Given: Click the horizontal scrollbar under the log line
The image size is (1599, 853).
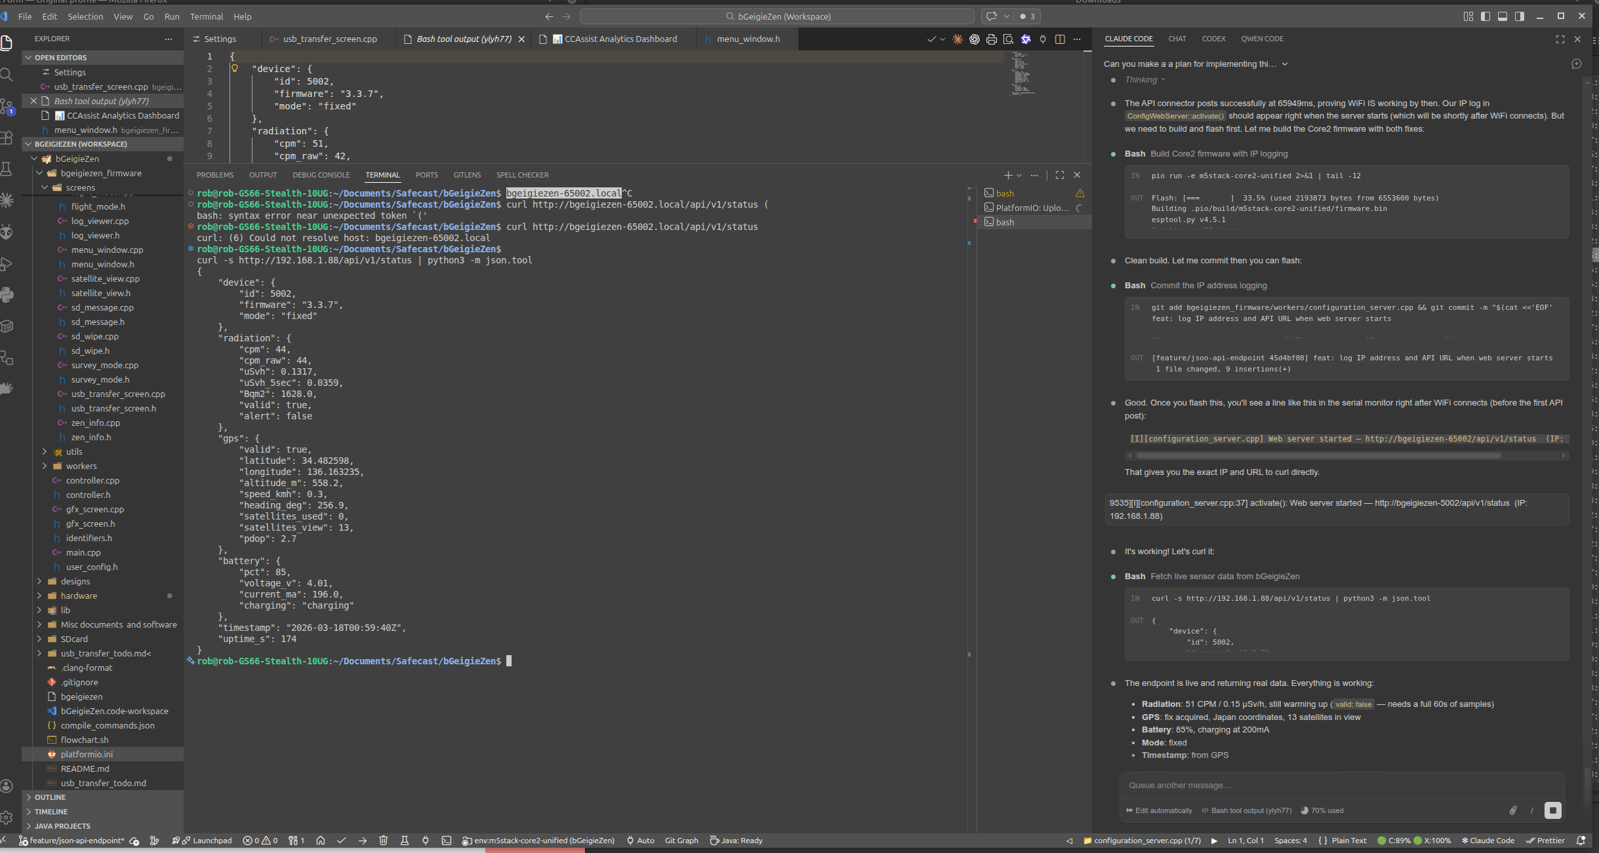Looking at the screenshot, I should coord(1318,455).
